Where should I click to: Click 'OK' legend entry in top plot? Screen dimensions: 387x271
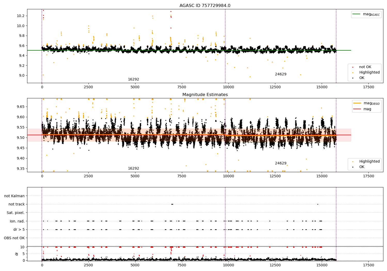point(362,78)
